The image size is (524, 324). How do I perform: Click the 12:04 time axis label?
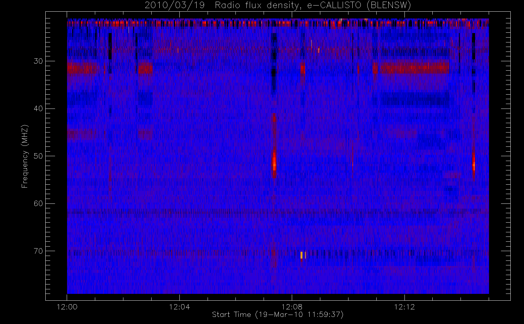pyautogui.click(x=179, y=307)
